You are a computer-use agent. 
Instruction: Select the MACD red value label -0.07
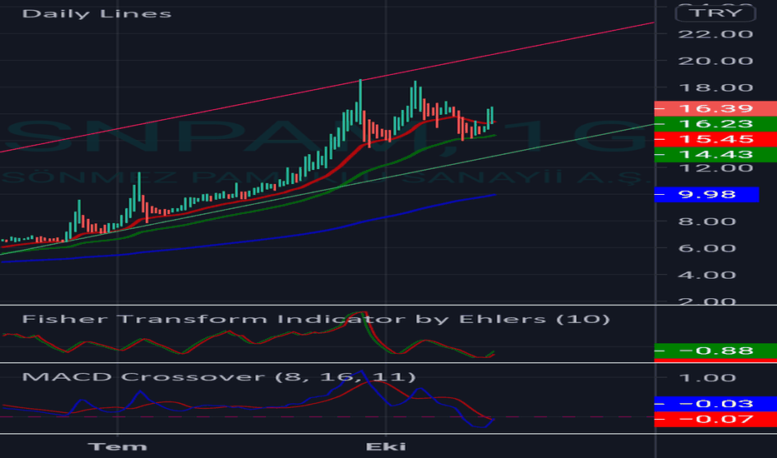coord(715,420)
